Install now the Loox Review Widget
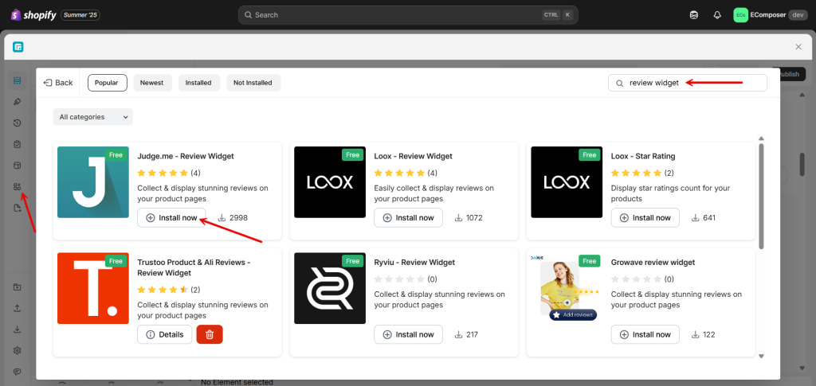 point(409,218)
